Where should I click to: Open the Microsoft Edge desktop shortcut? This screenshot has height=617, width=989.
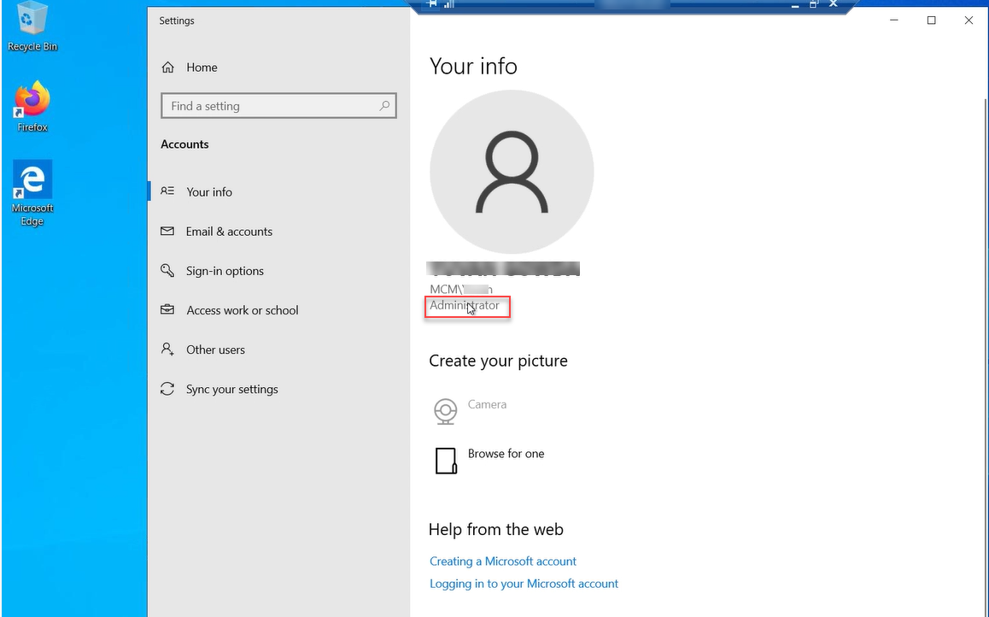32,192
